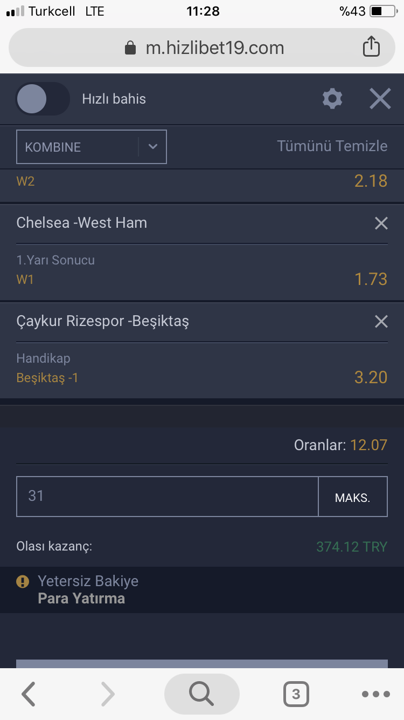This screenshot has width=404, height=720.
Task: Close the bet slip panel
Action: coord(380,99)
